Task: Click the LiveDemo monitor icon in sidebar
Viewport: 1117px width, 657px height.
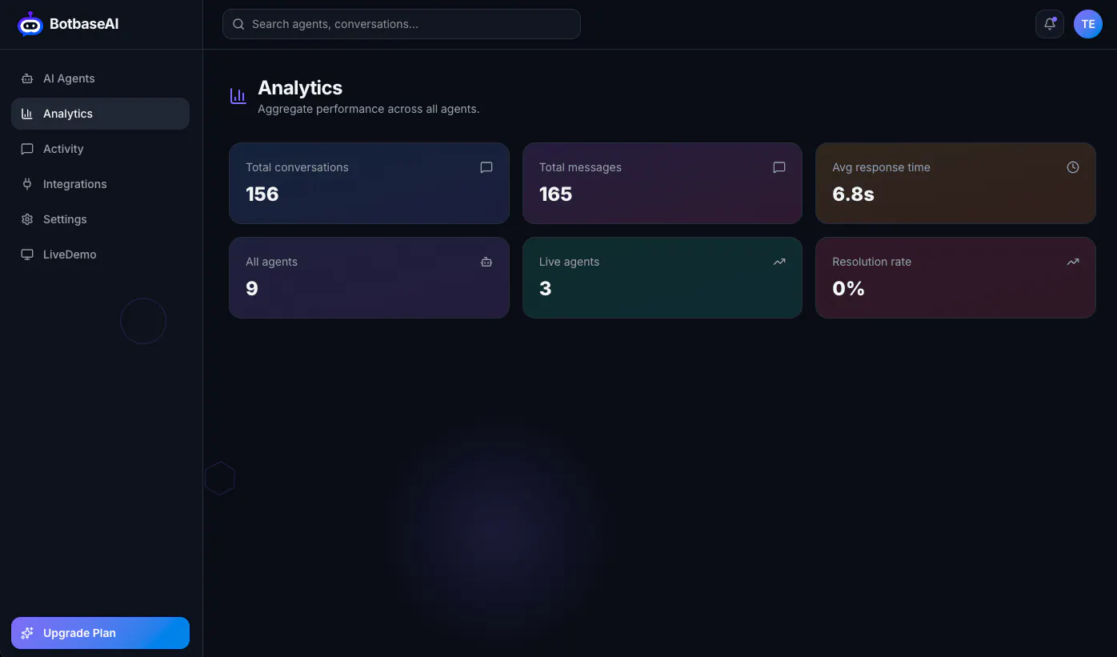Action: 27,254
